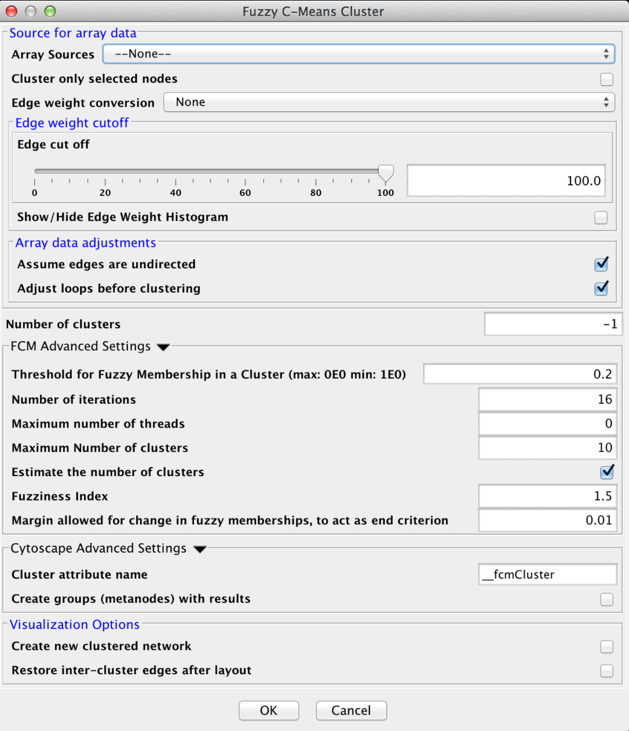
Task: Click the Number of clusters field
Action: tap(551, 324)
